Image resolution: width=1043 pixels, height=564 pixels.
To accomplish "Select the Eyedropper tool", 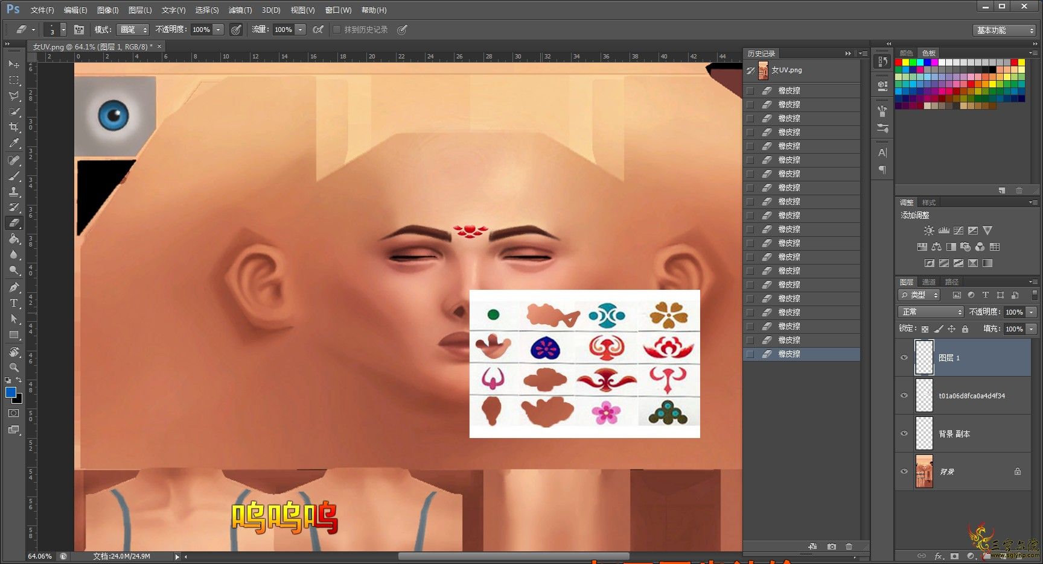I will [14, 143].
